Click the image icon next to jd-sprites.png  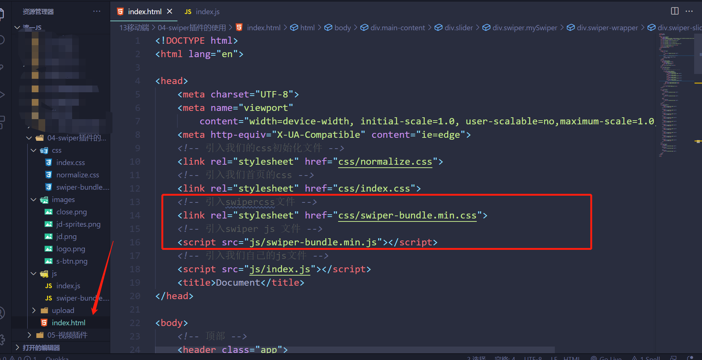click(49, 224)
